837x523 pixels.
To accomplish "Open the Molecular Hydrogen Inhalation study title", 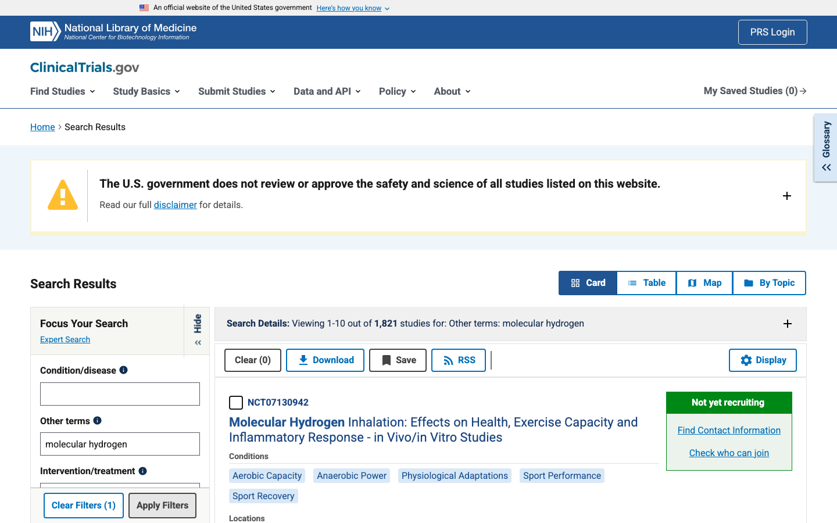I will 433,429.
